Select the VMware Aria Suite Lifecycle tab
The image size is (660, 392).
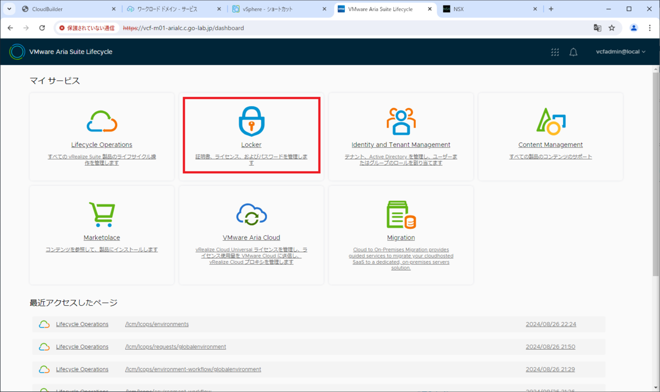click(x=385, y=9)
